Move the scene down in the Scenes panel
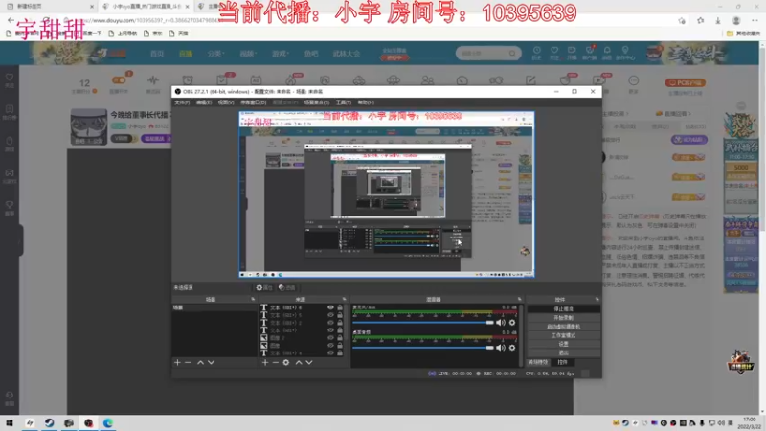The width and height of the screenshot is (766, 431). click(x=211, y=363)
